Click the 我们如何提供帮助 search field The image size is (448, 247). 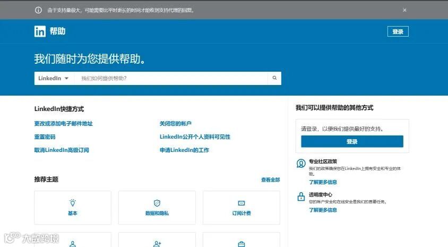pos(171,78)
